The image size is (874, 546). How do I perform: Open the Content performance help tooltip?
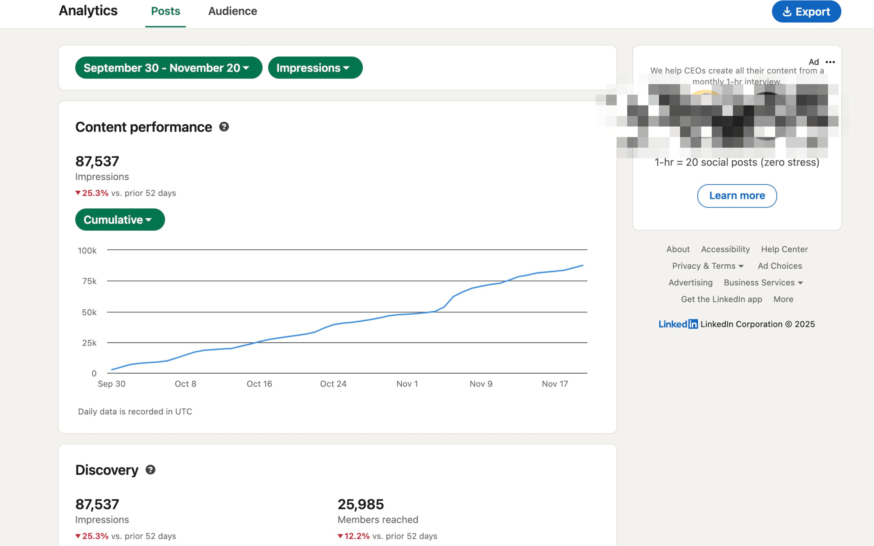[x=224, y=127]
